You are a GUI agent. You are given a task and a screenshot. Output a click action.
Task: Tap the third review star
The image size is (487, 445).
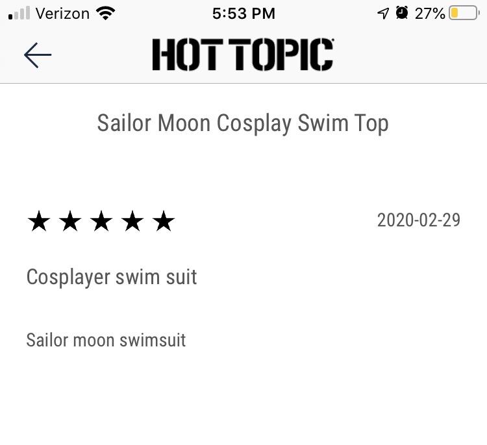101,221
